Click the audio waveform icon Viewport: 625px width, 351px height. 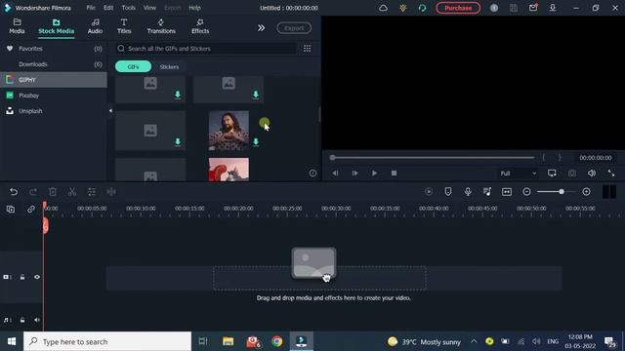111,192
